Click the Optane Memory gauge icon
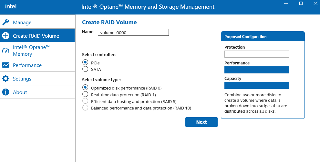 pyautogui.click(x=6, y=50)
